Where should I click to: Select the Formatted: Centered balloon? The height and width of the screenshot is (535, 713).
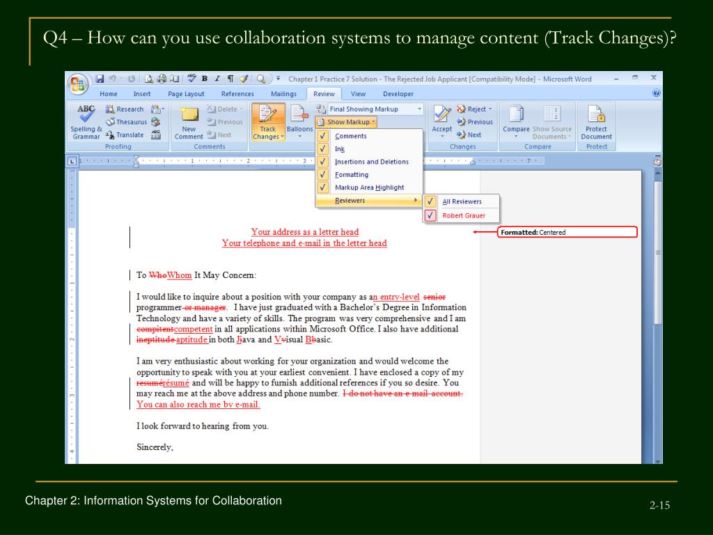567,232
